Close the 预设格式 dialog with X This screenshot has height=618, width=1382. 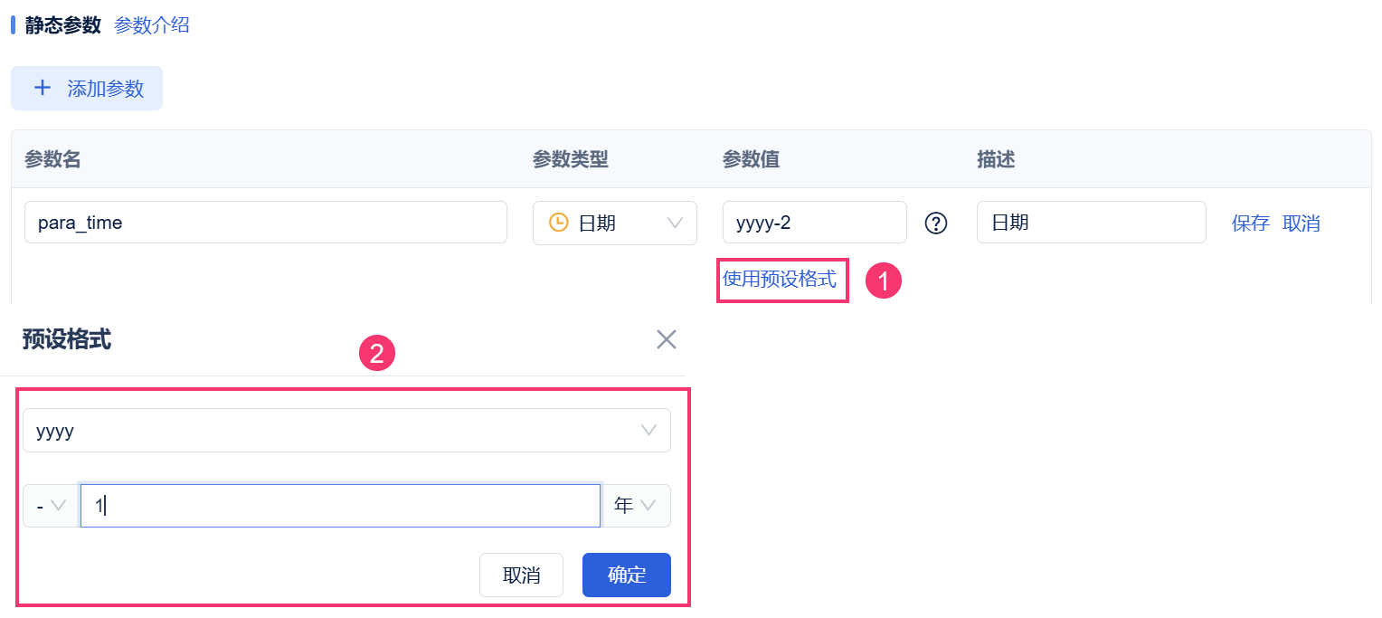click(667, 339)
